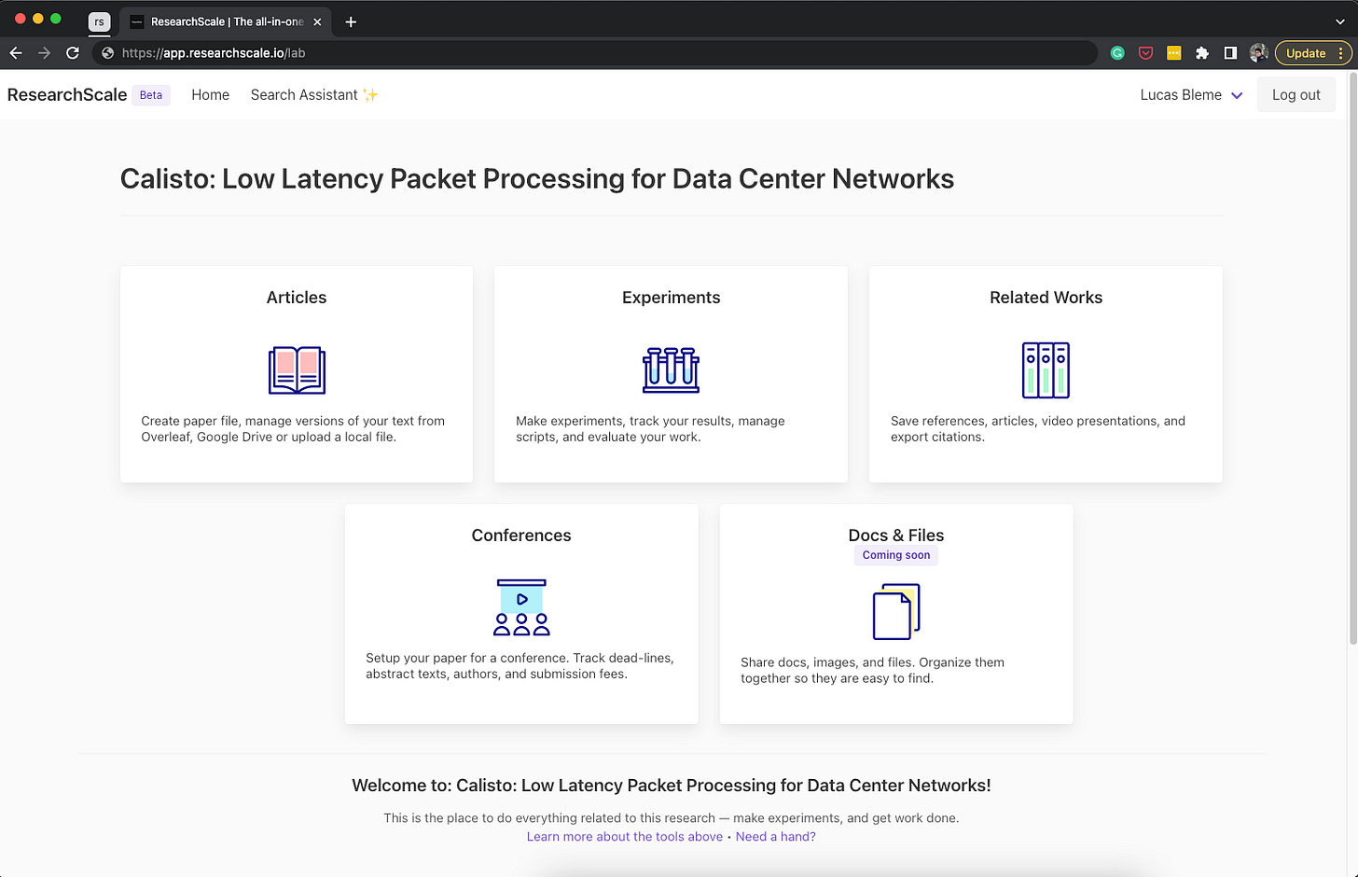Image resolution: width=1358 pixels, height=877 pixels.
Task: Reload the page with refresh icon
Action: 73,53
